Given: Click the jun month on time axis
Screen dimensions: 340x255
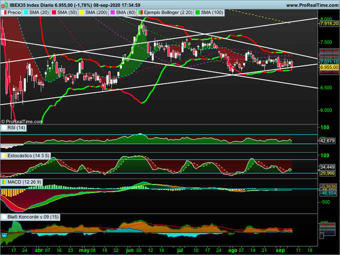Looking at the screenshot, I should point(130,249).
